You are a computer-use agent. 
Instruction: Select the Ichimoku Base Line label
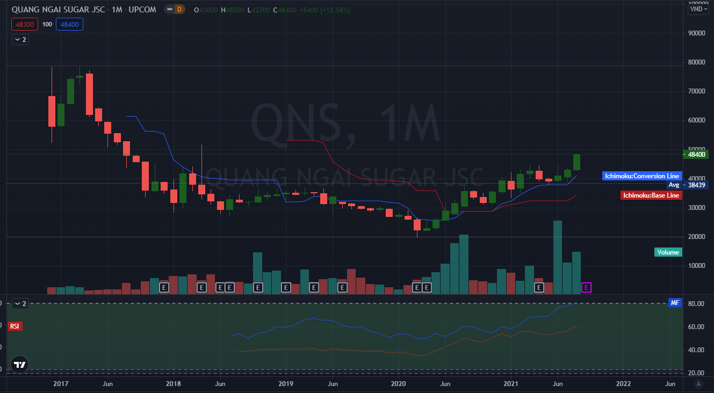tap(651, 195)
